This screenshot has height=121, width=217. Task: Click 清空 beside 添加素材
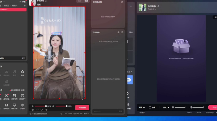coord(23,58)
